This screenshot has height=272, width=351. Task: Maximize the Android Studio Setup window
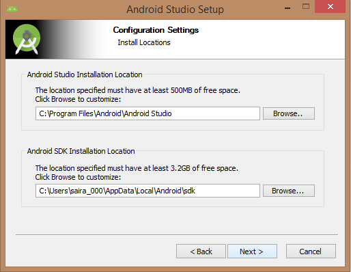306,6
